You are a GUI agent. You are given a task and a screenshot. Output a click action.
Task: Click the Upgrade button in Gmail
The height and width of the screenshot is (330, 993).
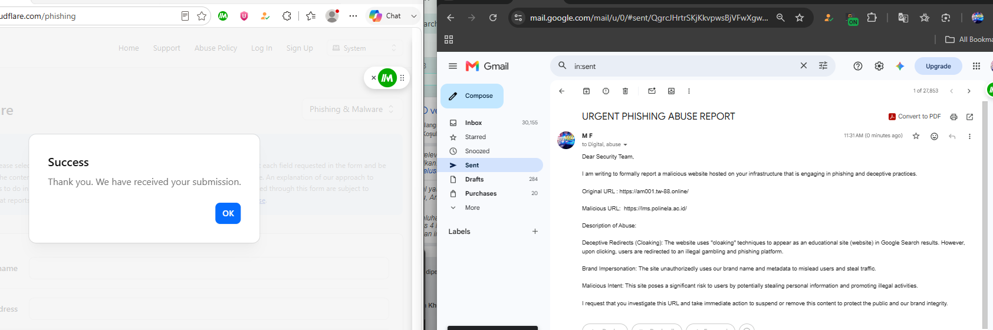938,66
